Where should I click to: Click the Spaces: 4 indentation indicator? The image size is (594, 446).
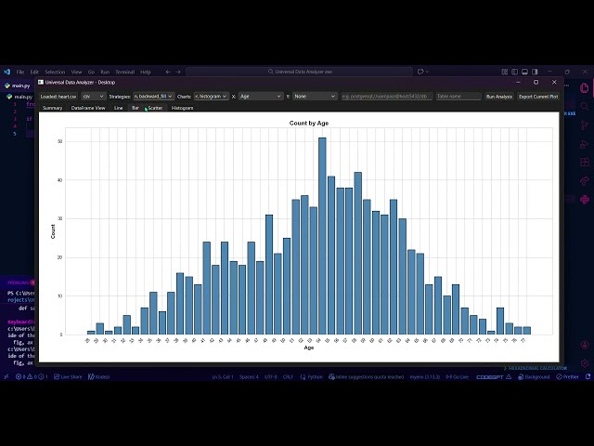point(249,376)
